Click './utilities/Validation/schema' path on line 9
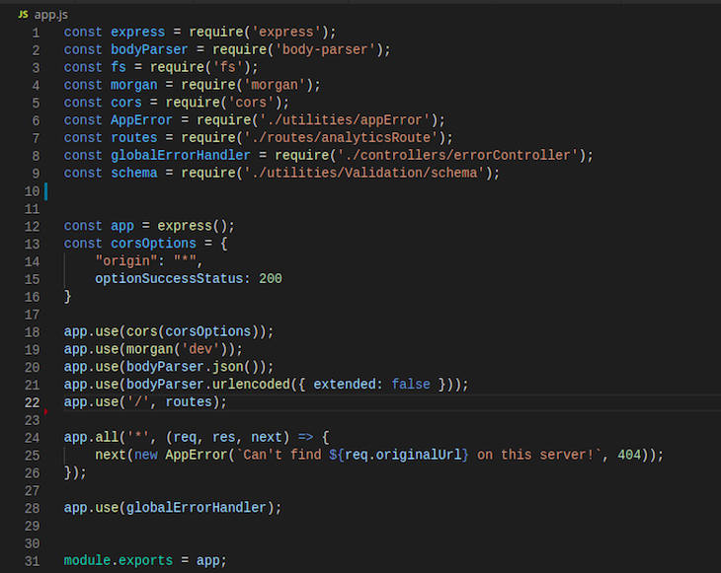This screenshot has width=721, height=573. click(x=364, y=174)
